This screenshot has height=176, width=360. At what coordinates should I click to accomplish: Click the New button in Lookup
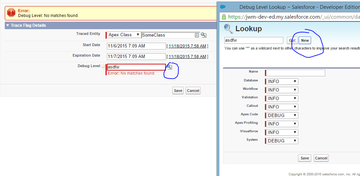pos(305,40)
